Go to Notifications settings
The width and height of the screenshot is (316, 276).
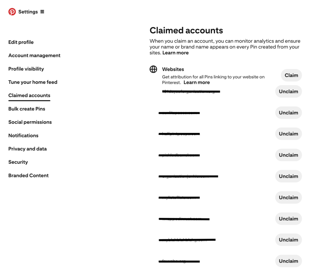point(23,135)
